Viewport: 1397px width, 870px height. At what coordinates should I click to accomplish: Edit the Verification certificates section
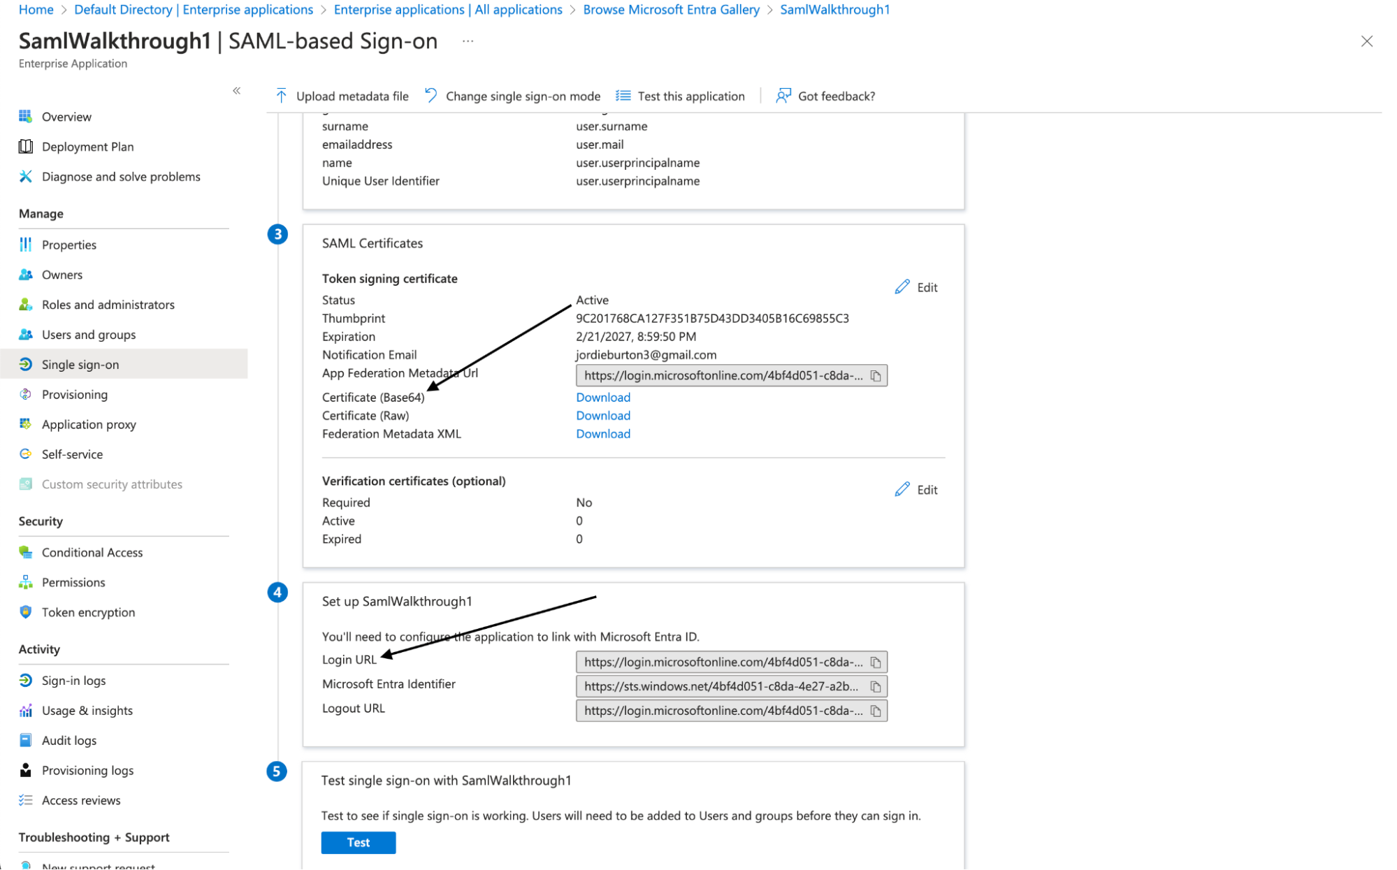click(x=916, y=490)
